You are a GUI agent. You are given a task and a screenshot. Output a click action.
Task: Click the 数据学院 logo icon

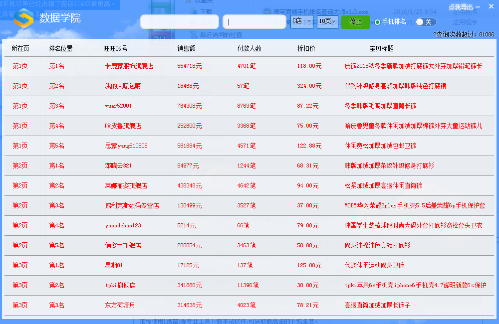pyautogui.click(x=23, y=19)
